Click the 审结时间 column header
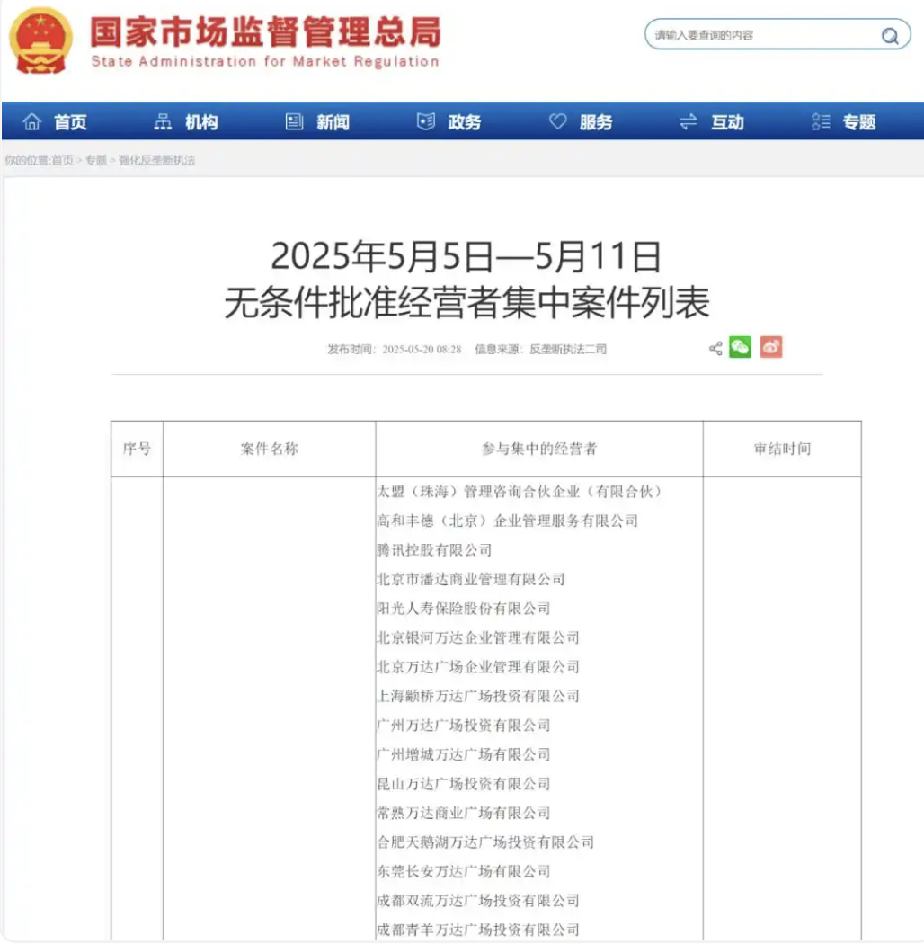The height and width of the screenshot is (944, 924). point(781,449)
